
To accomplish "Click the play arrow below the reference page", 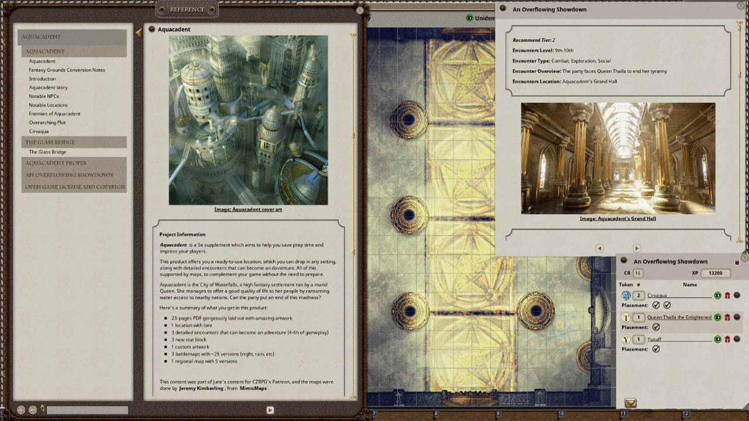I will click(270, 410).
